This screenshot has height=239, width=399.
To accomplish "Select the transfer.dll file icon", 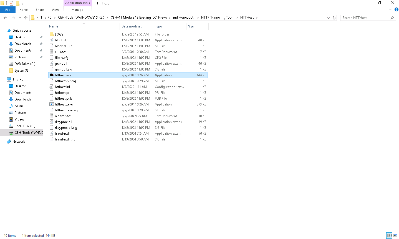I will point(52,134).
